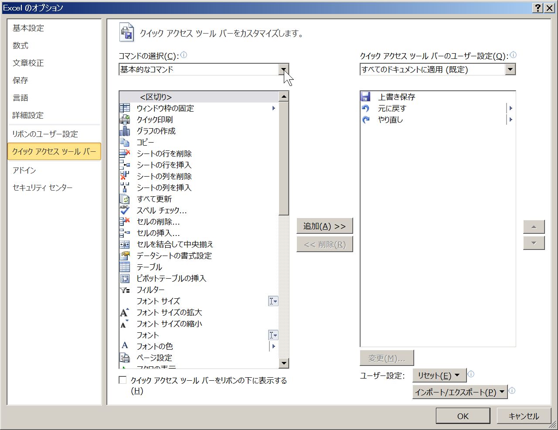Image resolution: width=558 pixels, height=430 pixels.
Task: Expand the フォント combo box indicator
Action: tap(273, 335)
